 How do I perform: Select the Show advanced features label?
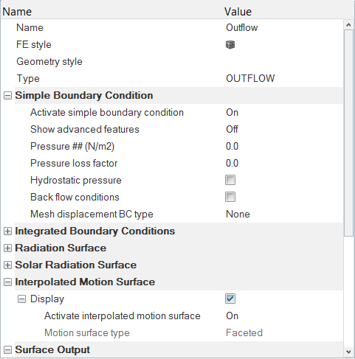pos(85,130)
